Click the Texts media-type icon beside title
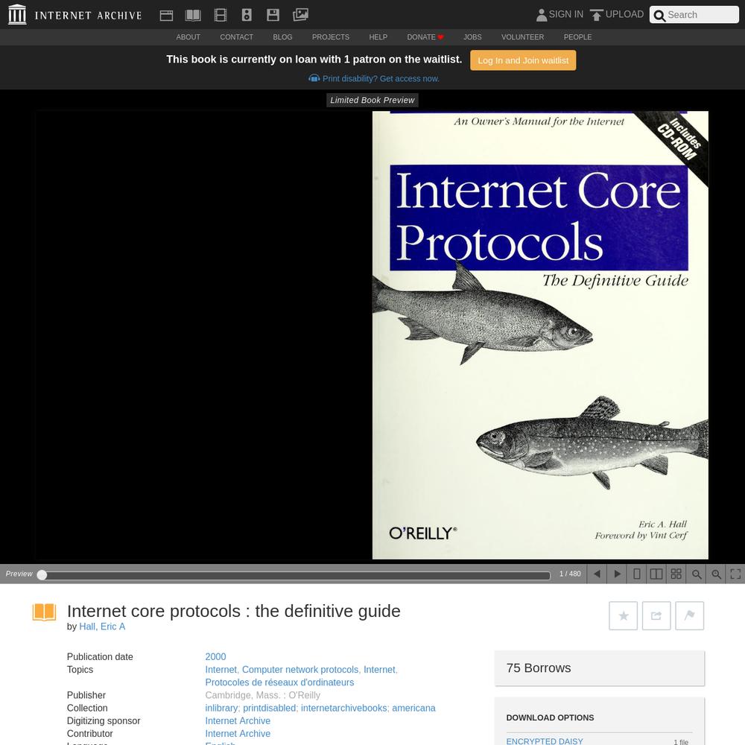The image size is (745, 745). [44, 612]
